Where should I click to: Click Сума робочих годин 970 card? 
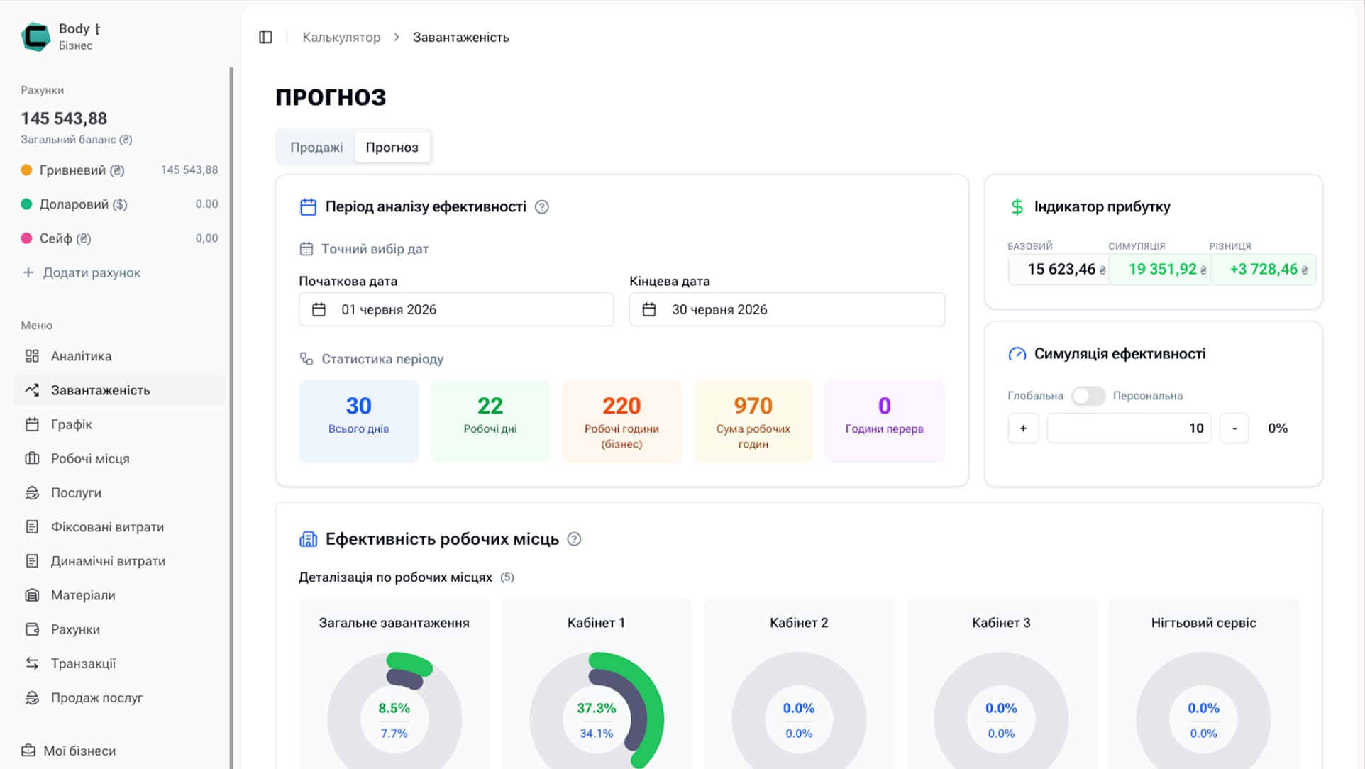pos(753,421)
